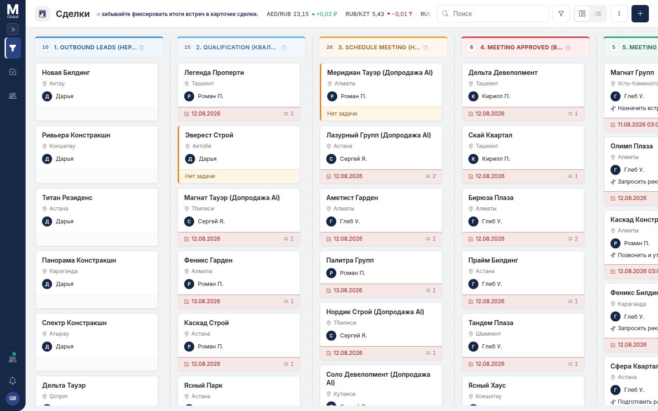Open the Легенда Проперти deal card
658x411 pixels.
tap(239, 92)
